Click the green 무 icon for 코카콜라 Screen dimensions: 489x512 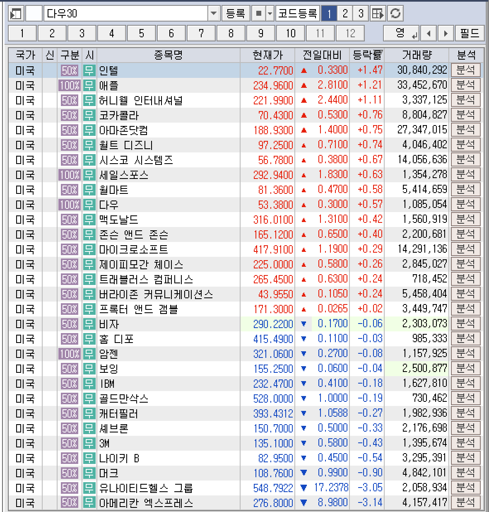pos(89,115)
